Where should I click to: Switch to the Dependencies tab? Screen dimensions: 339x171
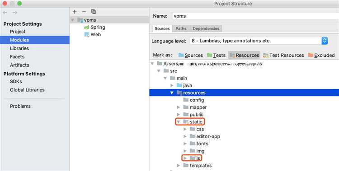click(206, 29)
